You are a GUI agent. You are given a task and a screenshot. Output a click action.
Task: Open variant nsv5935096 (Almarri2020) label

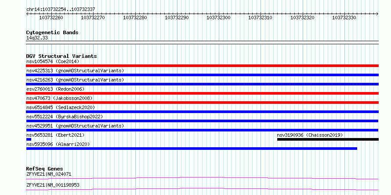tap(58, 144)
